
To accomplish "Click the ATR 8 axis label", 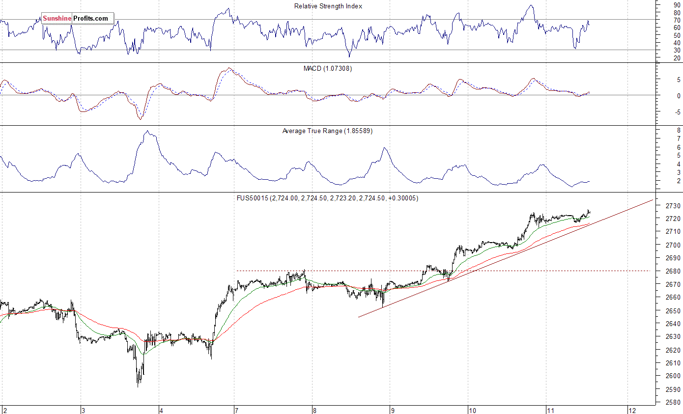I will [679, 131].
